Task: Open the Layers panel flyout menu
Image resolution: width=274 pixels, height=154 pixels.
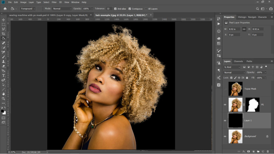Action: (x=272, y=61)
